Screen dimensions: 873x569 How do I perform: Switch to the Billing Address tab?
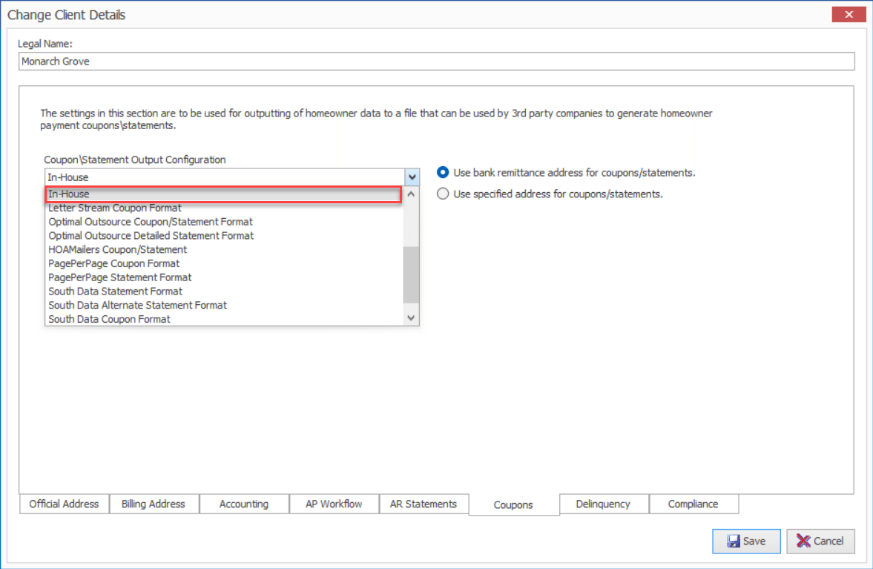[x=154, y=504]
